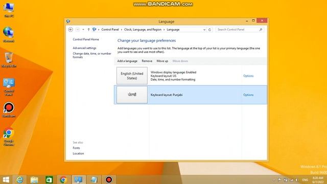Open Windows Store from taskbar
Screen dimensions: 327x184
tap(49, 179)
